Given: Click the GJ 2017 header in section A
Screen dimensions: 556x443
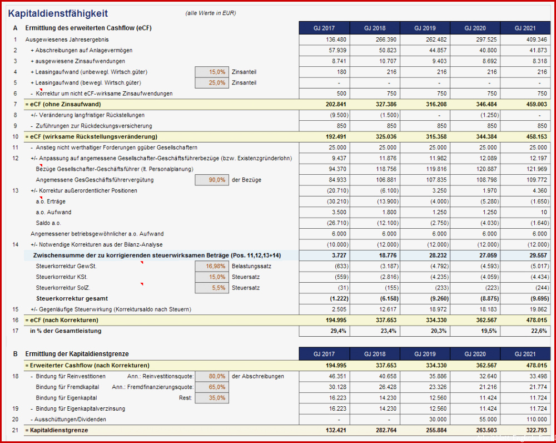Looking at the screenshot, I should click(324, 28).
